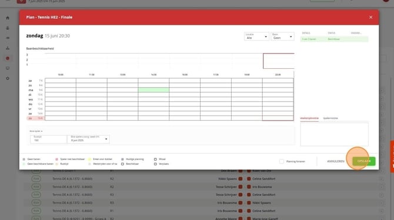
Task: Open the monitor display icon in the sidebar
Action: 8,68
